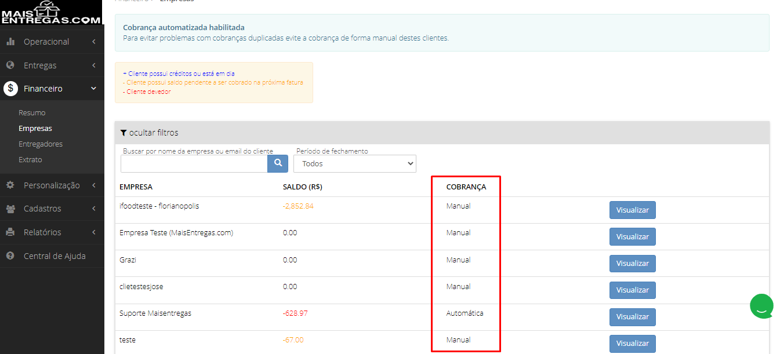Click Visualizar for the teste row
Screen dimensions: 780x354
[633, 343]
